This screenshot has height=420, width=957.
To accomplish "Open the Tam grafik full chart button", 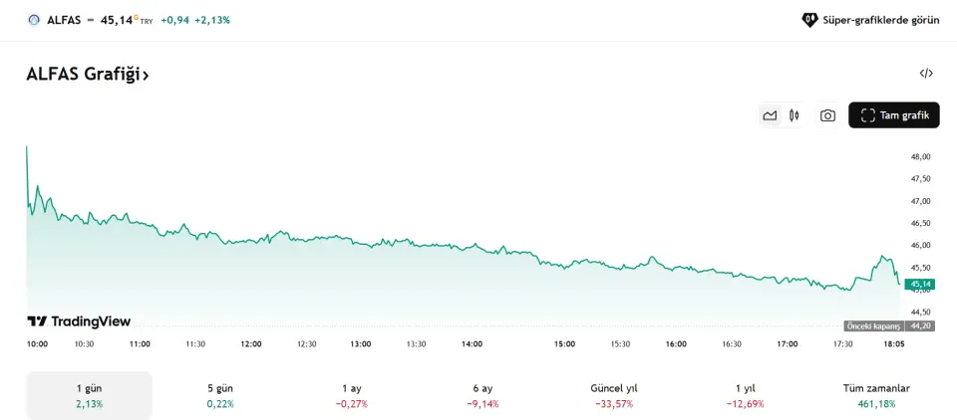I will click(893, 115).
